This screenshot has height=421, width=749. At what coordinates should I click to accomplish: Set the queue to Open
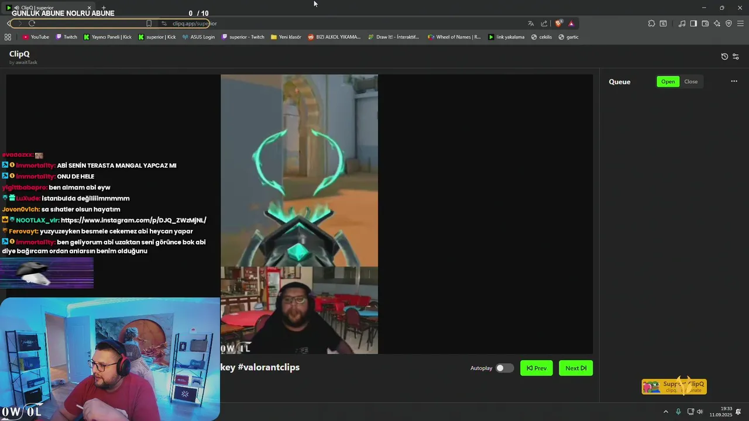click(668, 81)
